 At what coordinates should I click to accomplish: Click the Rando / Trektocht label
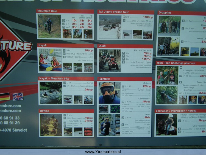[x=143, y=50]
